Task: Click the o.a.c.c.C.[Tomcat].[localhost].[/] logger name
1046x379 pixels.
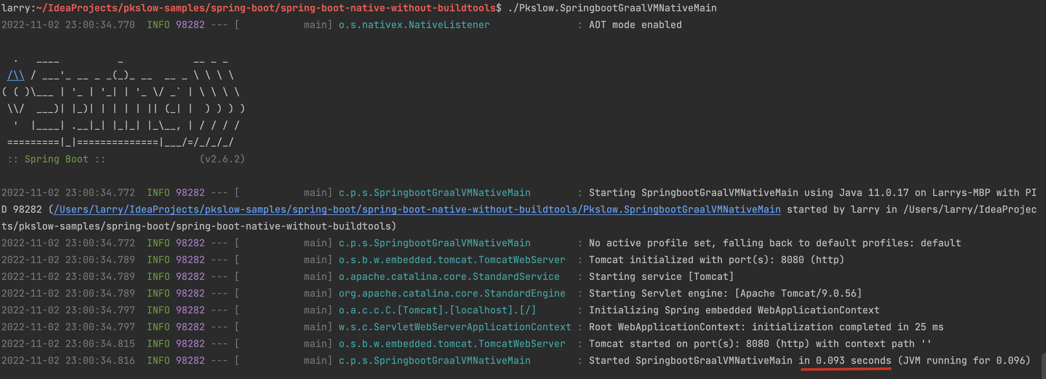Action: 437,311
